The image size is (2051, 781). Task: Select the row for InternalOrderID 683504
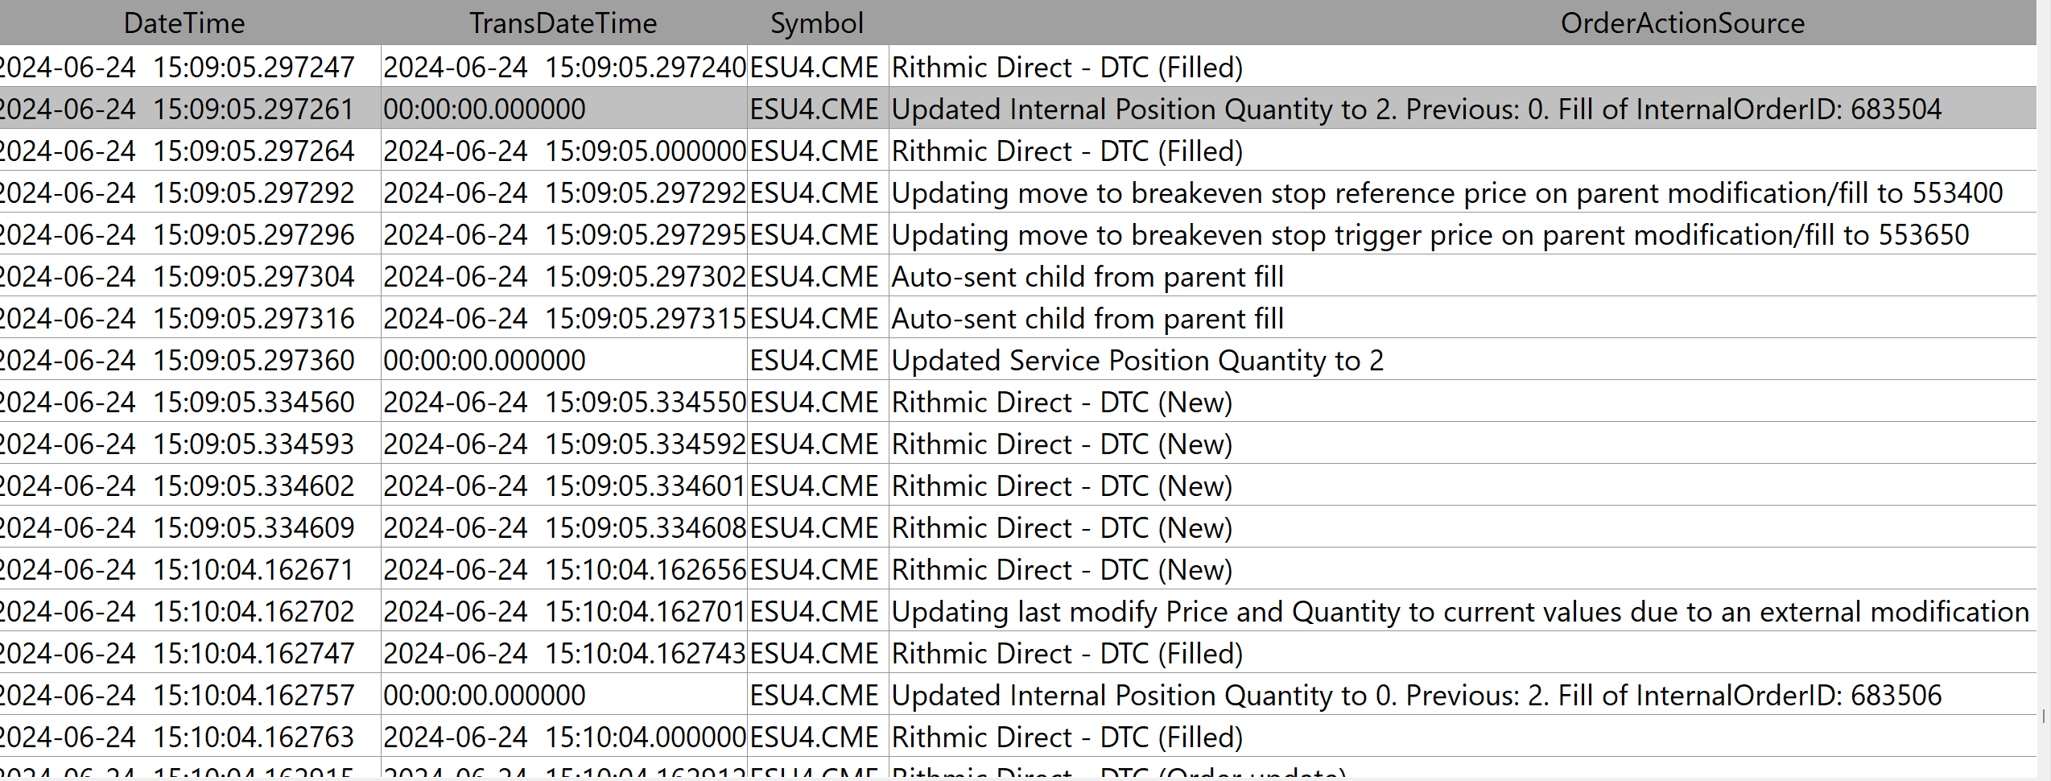1416,110
